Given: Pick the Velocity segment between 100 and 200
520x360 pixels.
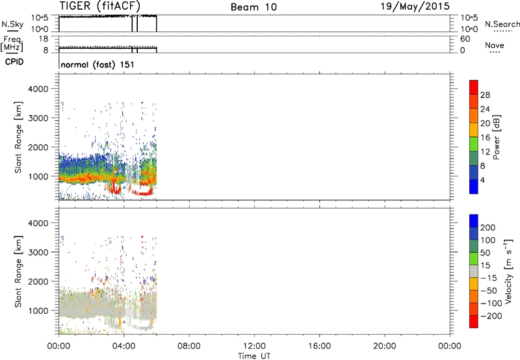Looking at the screenshot, I should pyautogui.click(x=474, y=234).
